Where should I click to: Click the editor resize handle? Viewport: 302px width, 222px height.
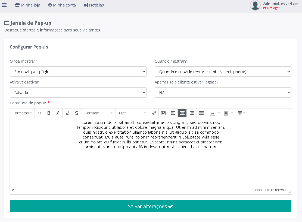point(290,192)
